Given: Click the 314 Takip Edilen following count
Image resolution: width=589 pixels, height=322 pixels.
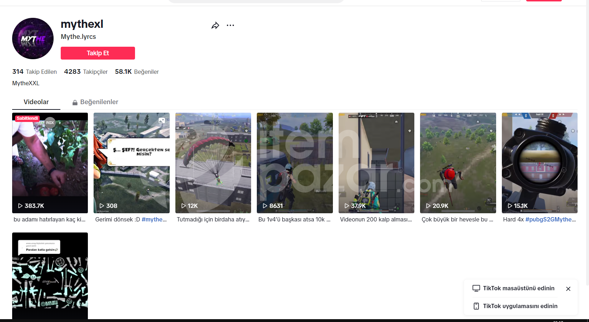Looking at the screenshot, I should click(35, 72).
